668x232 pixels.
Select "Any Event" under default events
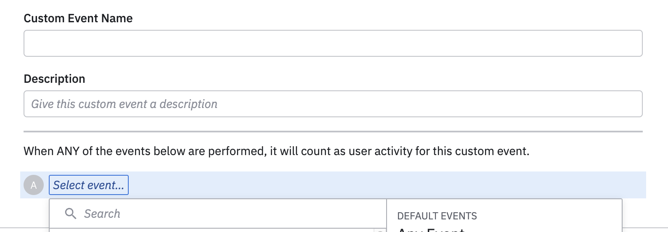[431, 229]
